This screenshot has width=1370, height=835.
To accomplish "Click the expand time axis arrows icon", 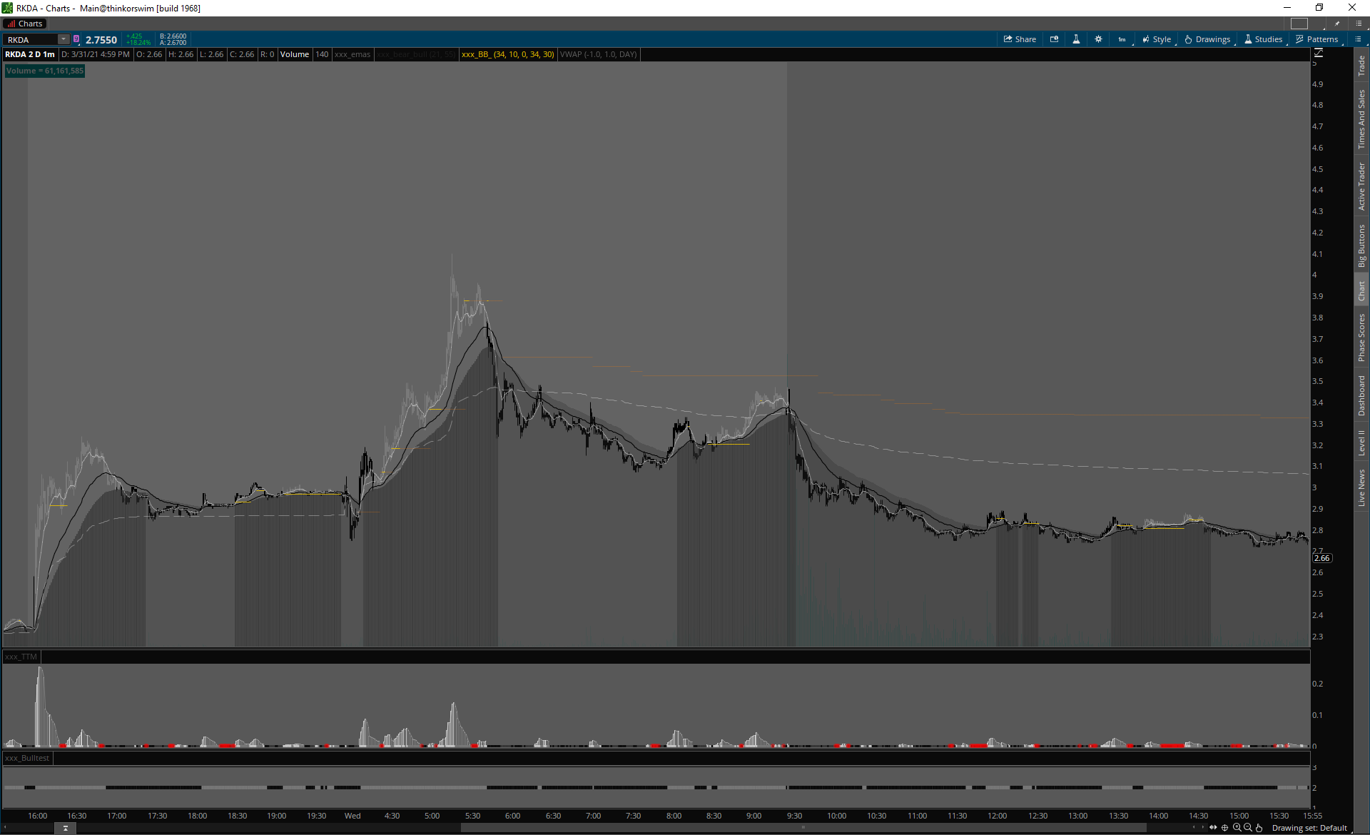I will (x=1213, y=828).
